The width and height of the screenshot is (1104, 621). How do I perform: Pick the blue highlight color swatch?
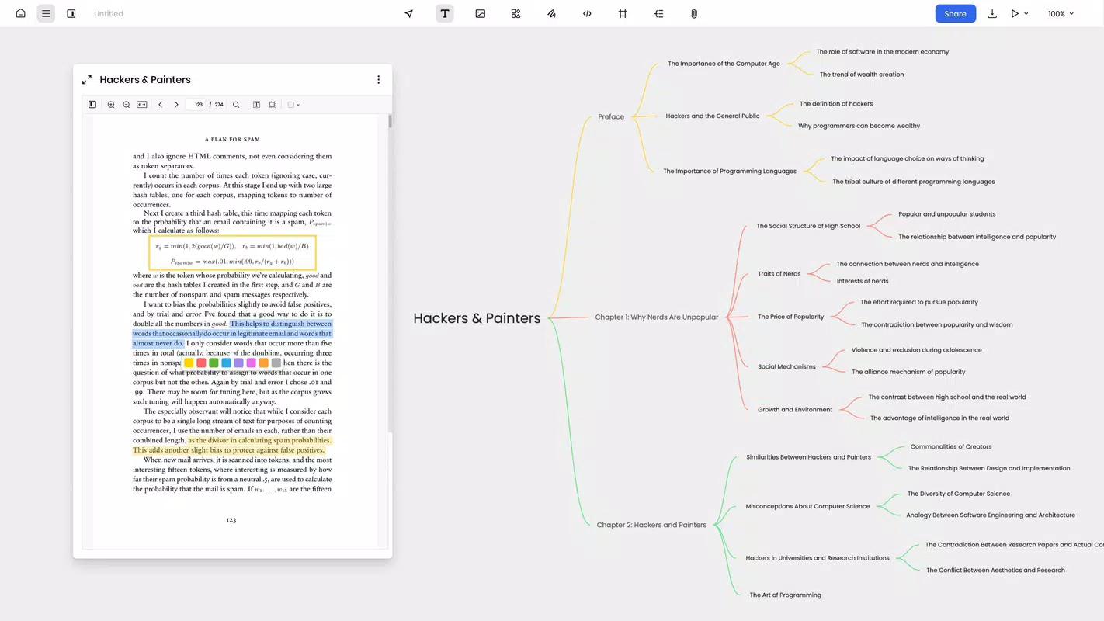tap(226, 363)
